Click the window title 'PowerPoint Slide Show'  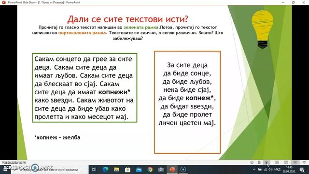click(22, 2)
